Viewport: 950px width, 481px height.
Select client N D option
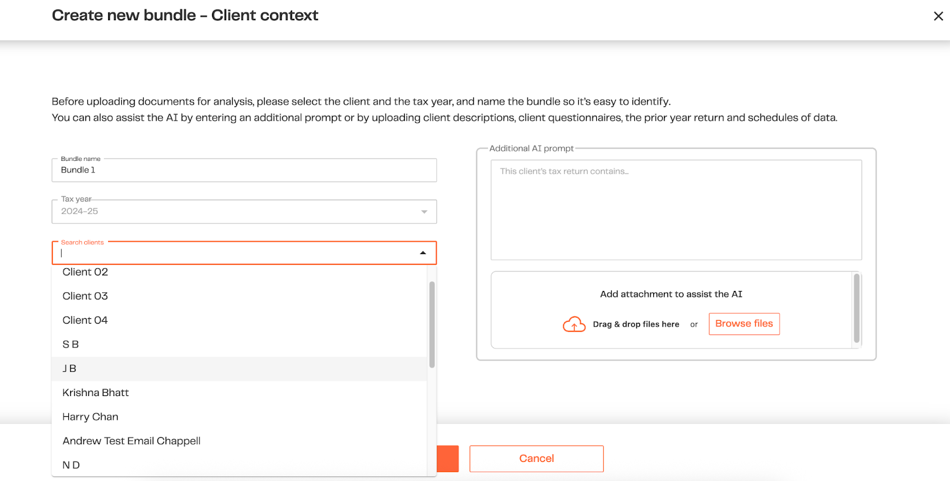pyautogui.click(x=71, y=465)
